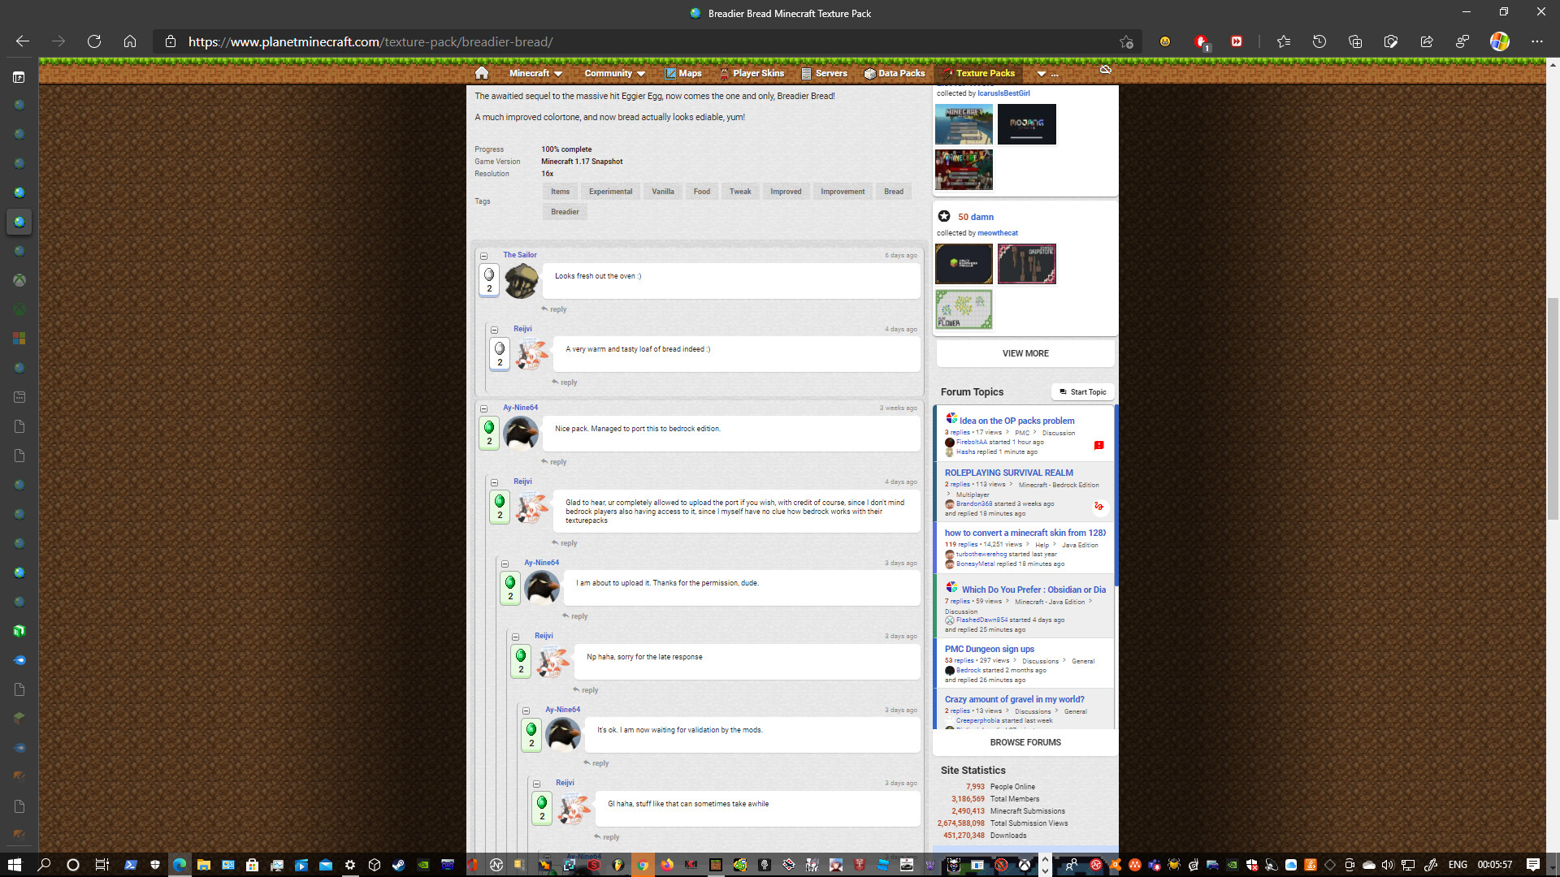The height and width of the screenshot is (877, 1560).
Task: Go to the Texture Packs section
Action: (x=984, y=73)
